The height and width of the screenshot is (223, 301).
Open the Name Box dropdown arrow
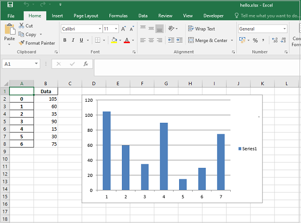37,64
